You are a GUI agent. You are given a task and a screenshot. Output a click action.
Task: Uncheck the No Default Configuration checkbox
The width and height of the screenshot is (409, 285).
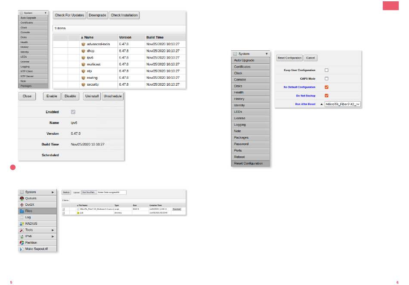point(326,87)
